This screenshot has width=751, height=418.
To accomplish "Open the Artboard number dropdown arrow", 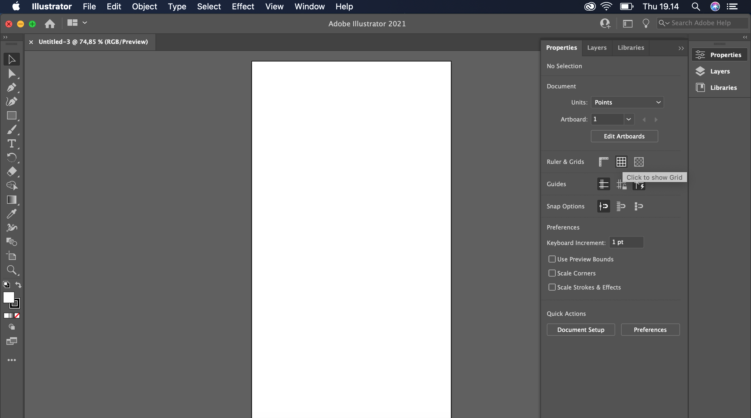I will (629, 119).
